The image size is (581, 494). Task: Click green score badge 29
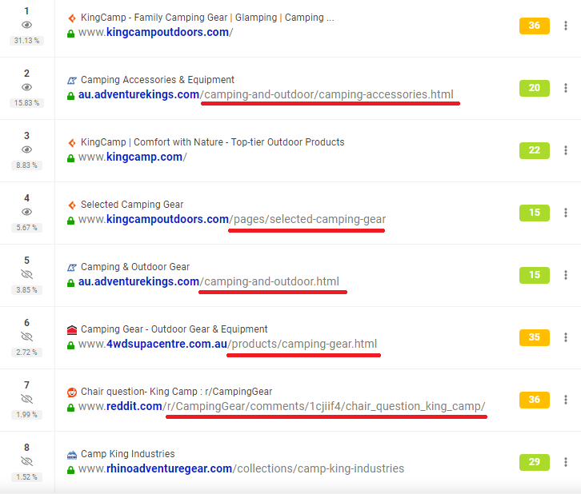(x=535, y=462)
